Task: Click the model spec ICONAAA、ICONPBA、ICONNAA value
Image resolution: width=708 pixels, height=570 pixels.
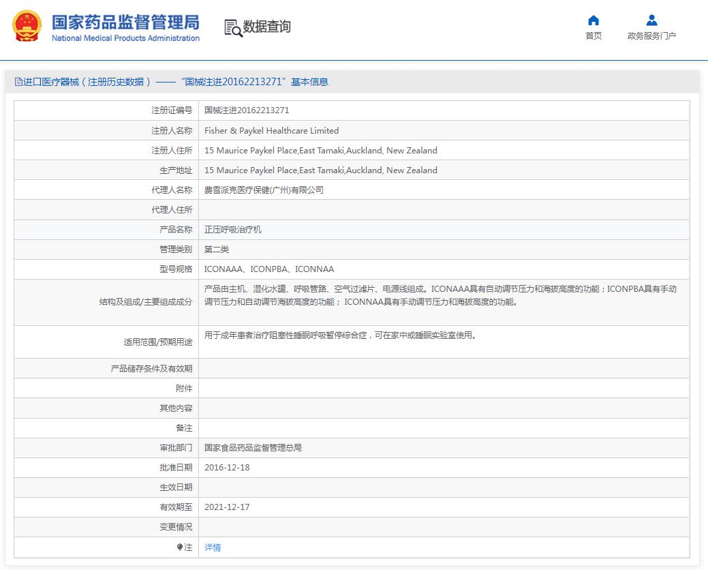Action: [x=269, y=269]
